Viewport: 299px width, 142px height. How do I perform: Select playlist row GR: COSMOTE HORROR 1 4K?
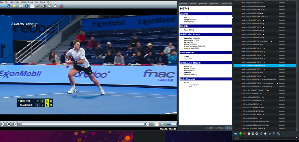(265, 101)
